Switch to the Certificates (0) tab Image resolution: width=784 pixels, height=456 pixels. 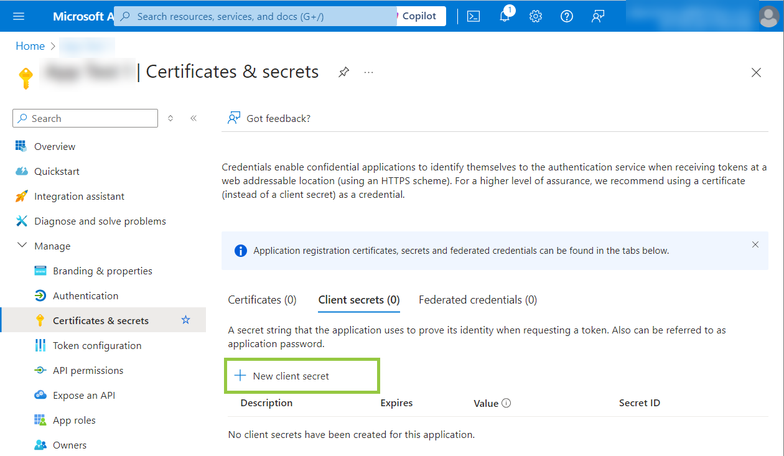click(x=262, y=300)
